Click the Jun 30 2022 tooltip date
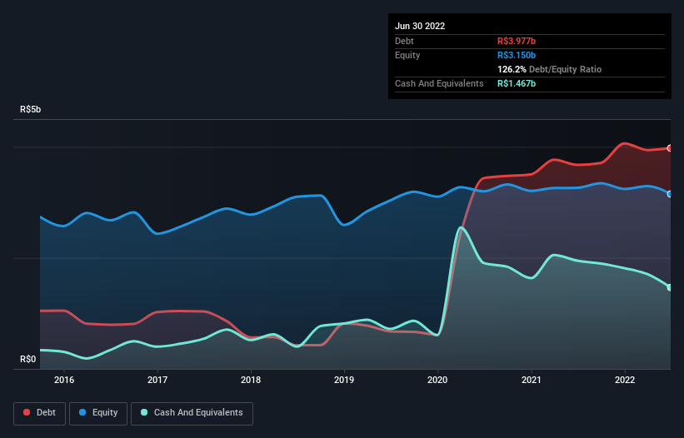 point(420,26)
